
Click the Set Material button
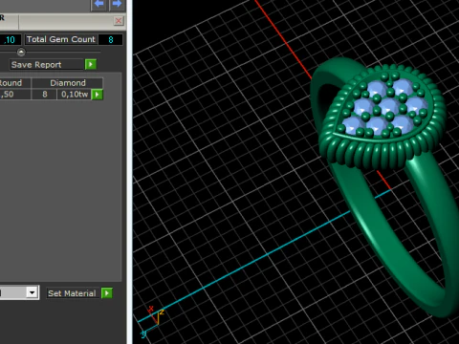tap(72, 293)
